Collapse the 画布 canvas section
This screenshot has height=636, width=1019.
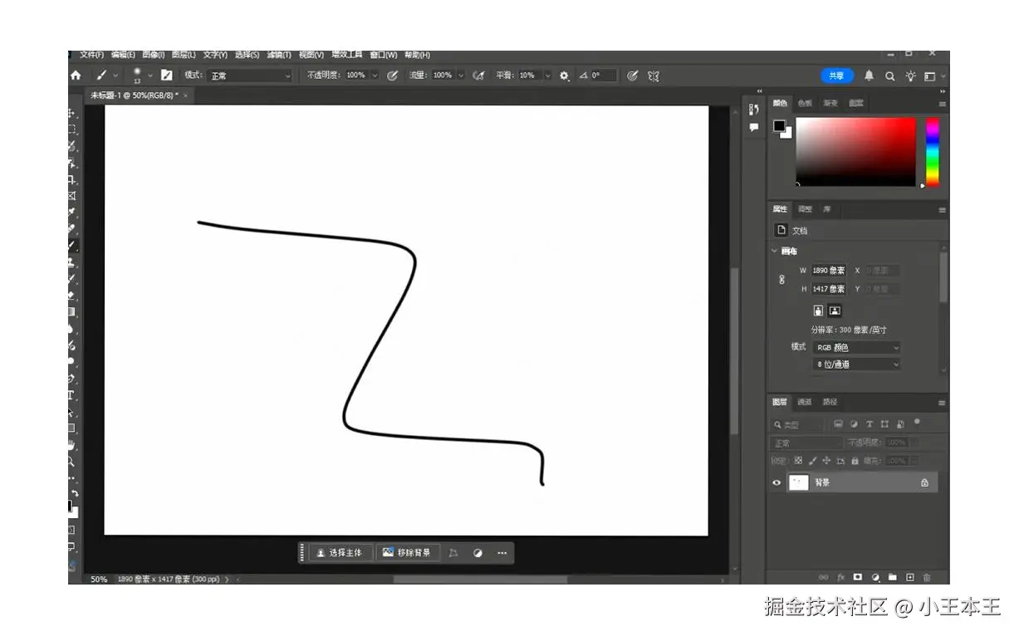tap(776, 251)
